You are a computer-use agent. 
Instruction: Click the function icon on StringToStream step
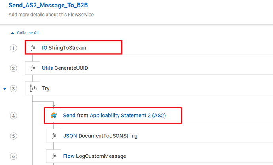point(33,48)
